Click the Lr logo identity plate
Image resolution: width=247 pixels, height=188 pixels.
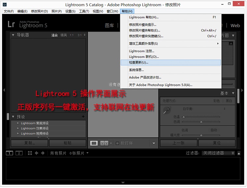[11, 24]
